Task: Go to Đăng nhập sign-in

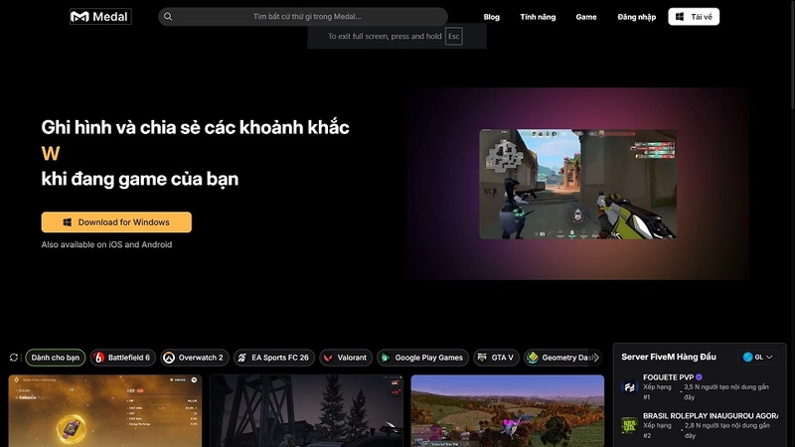Action: click(636, 17)
